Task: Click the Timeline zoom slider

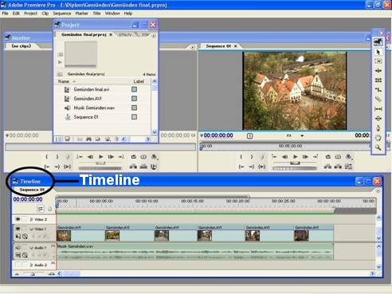Action: (x=33, y=274)
